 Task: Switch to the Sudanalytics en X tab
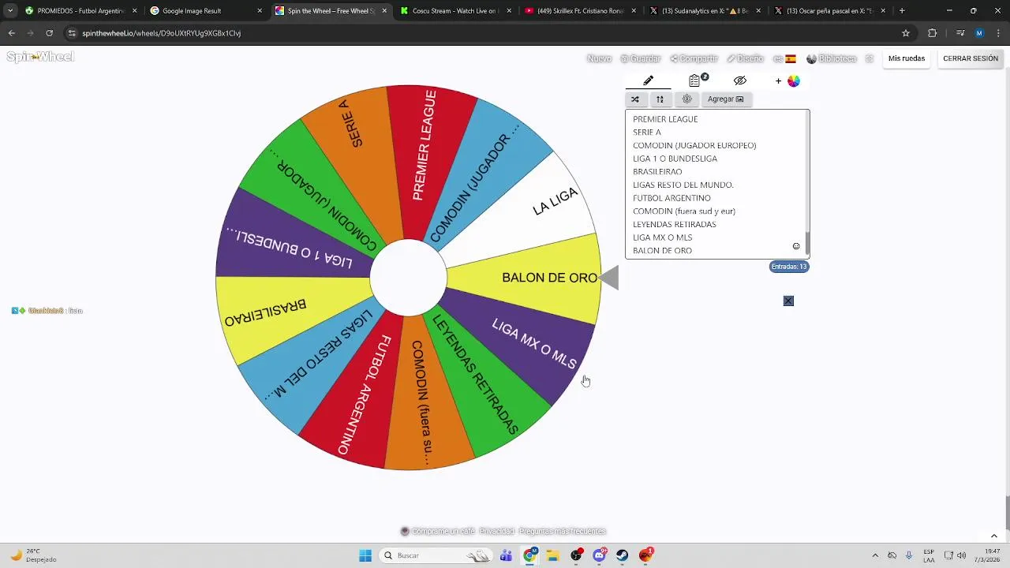point(705,11)
